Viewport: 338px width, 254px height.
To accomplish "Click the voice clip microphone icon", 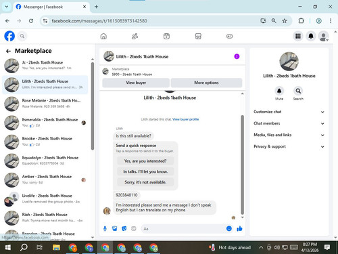I will (105, 229).
